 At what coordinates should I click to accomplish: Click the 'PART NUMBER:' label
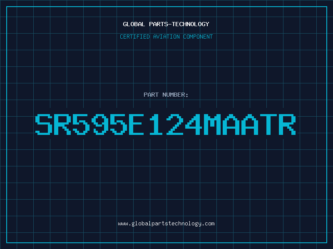coord(166,95)
